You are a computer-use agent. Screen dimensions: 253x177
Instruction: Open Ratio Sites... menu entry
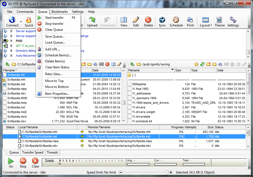[58, 74]
